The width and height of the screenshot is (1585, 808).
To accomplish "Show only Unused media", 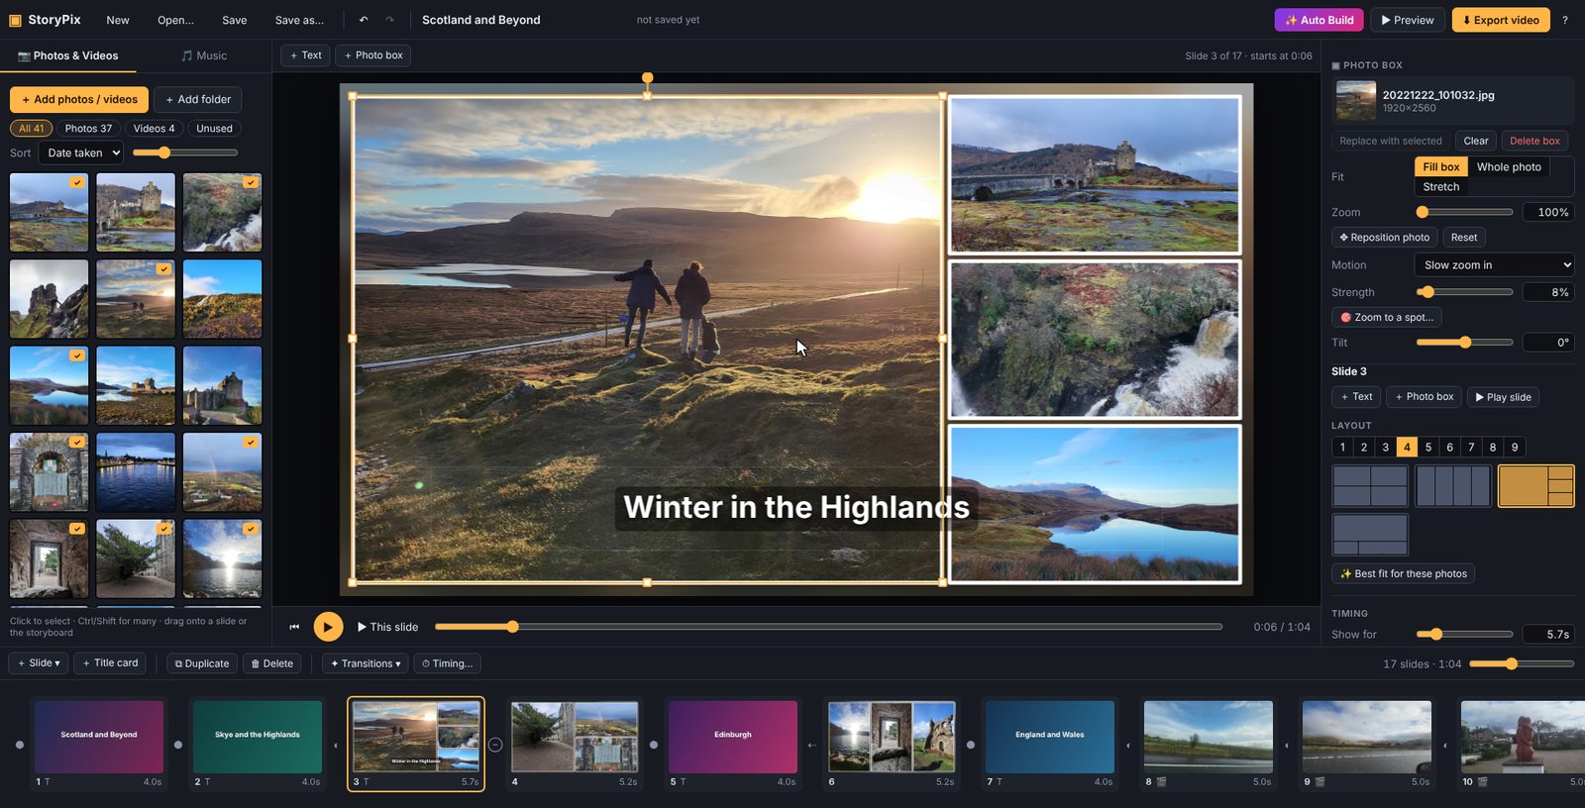I will click(214, 129).
